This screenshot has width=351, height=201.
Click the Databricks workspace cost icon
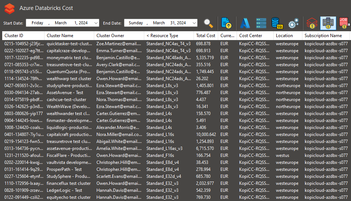pyautogui.click(x=312, y=23)
